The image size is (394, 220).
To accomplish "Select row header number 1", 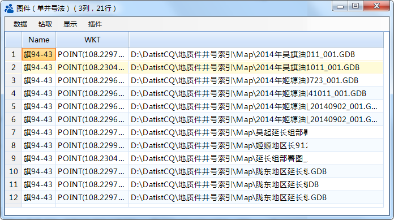I will (14, 54).
